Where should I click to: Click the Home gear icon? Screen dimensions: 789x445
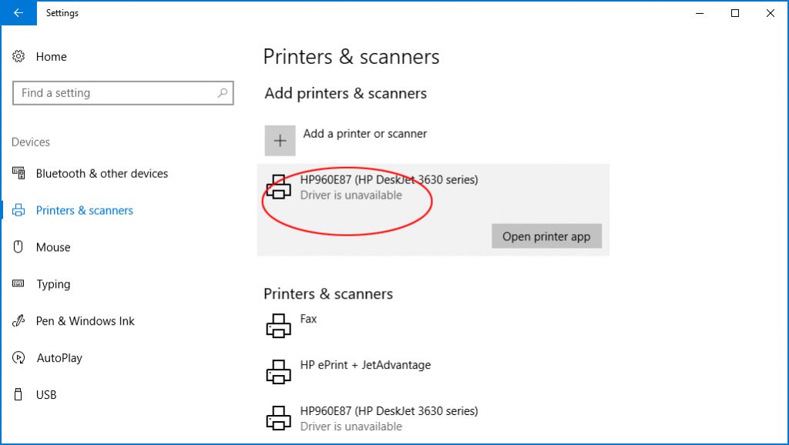click(18, 56)
